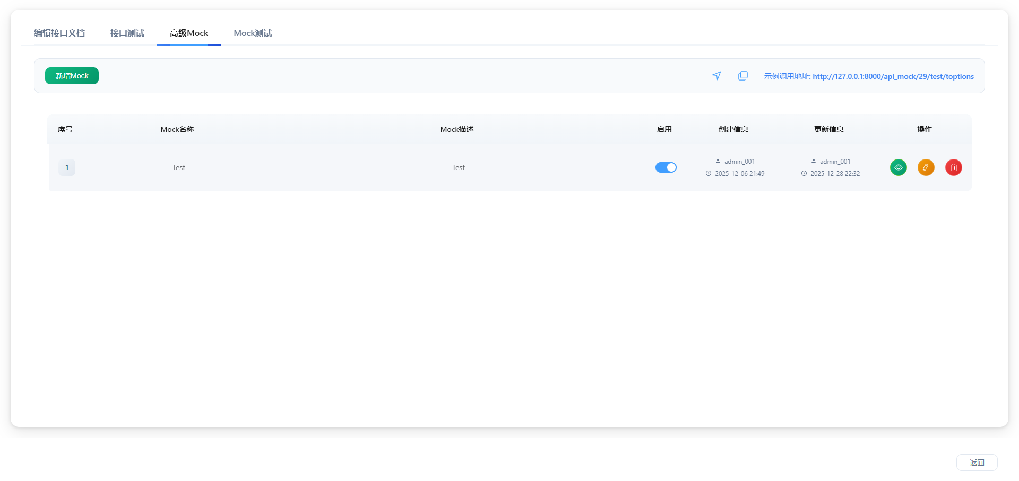
Task: Go to the Mock测试 tab
Action: (253, 33)
